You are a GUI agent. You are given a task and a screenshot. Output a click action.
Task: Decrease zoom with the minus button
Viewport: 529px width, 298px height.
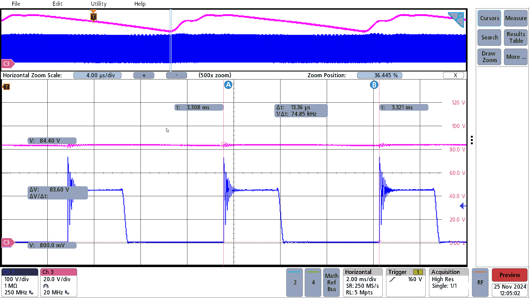pyautogui.click(x=177, y=75)
